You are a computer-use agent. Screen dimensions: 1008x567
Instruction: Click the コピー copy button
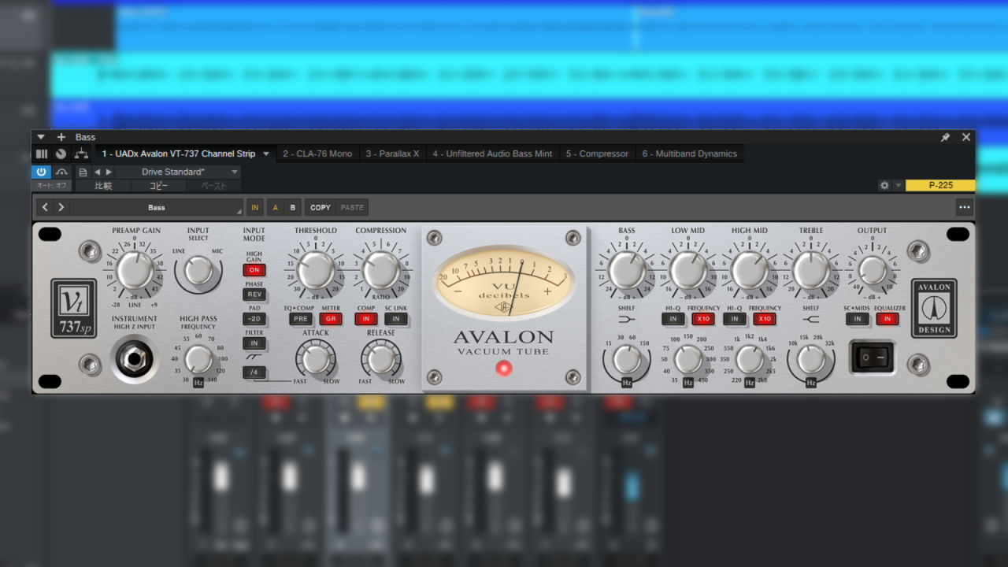159,186
